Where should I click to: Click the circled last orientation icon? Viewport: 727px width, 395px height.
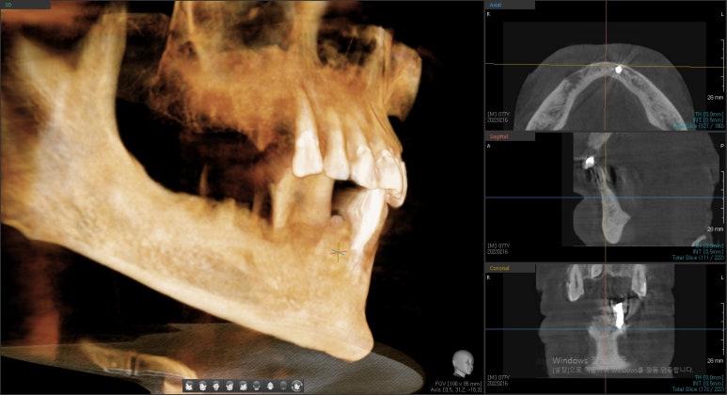297,386
